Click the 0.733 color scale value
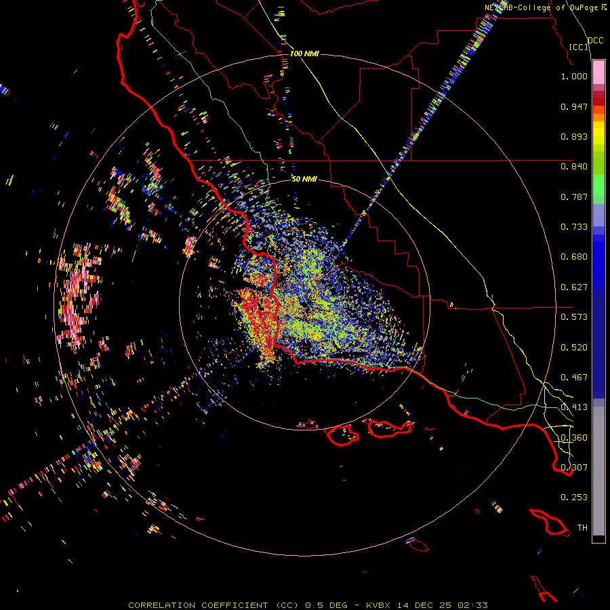This screenshot has height=610, width=610. tap(574, 227)
